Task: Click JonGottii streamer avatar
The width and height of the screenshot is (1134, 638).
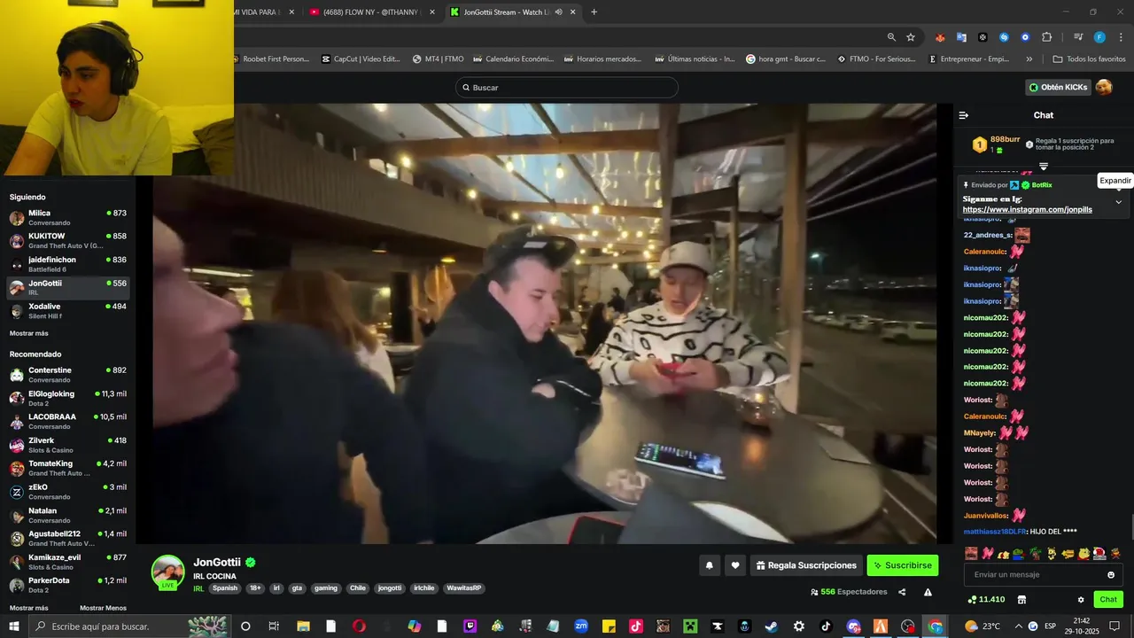Action: pos(168,572)
